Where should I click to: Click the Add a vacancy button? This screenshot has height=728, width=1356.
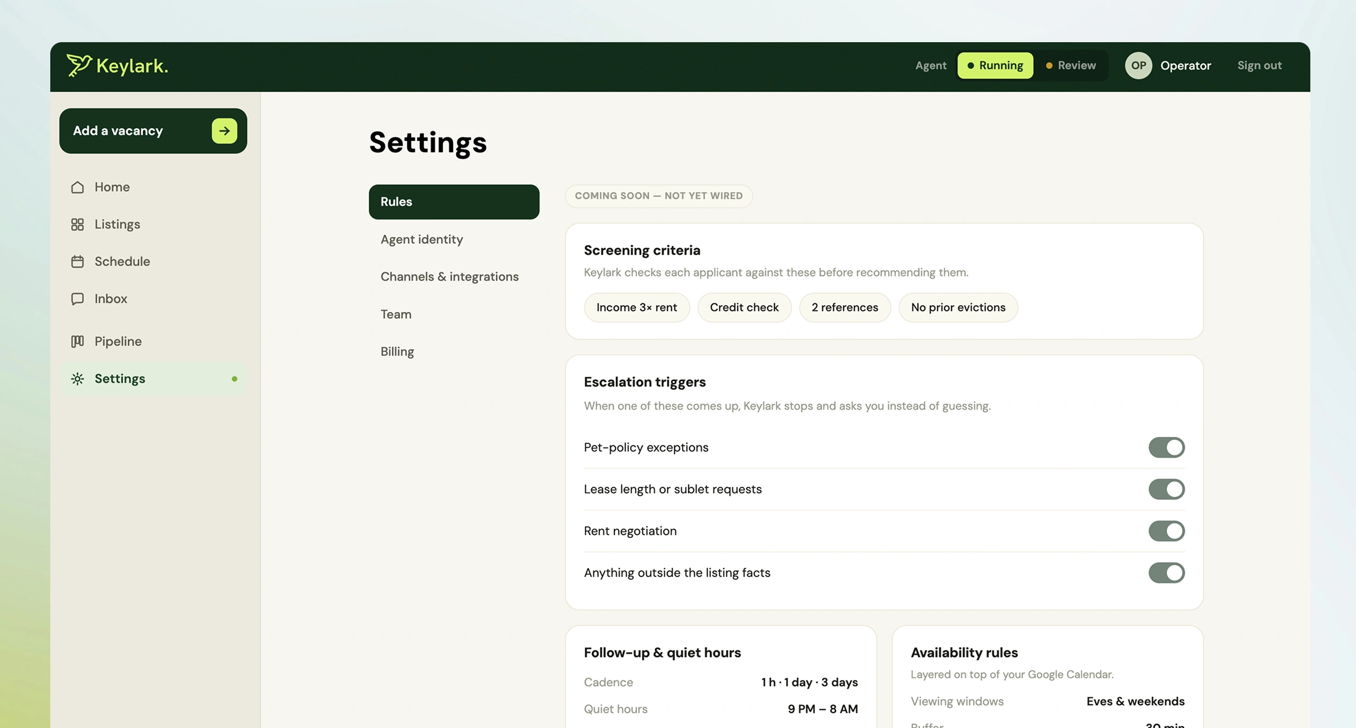(x=153, y=131)
